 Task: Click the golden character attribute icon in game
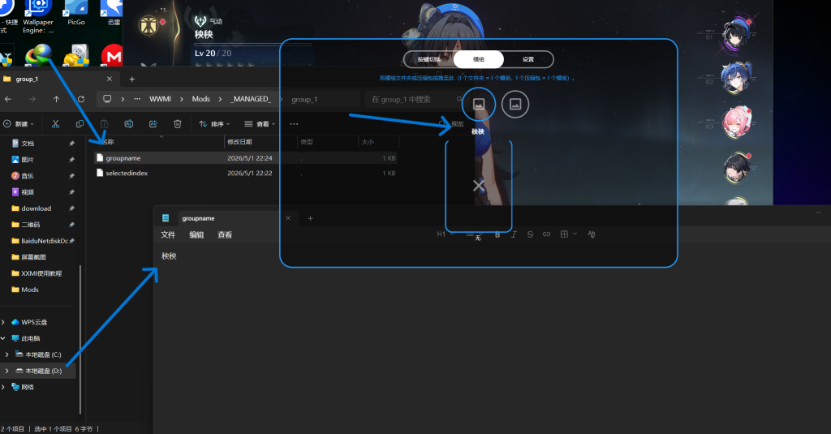click(149, 25)
